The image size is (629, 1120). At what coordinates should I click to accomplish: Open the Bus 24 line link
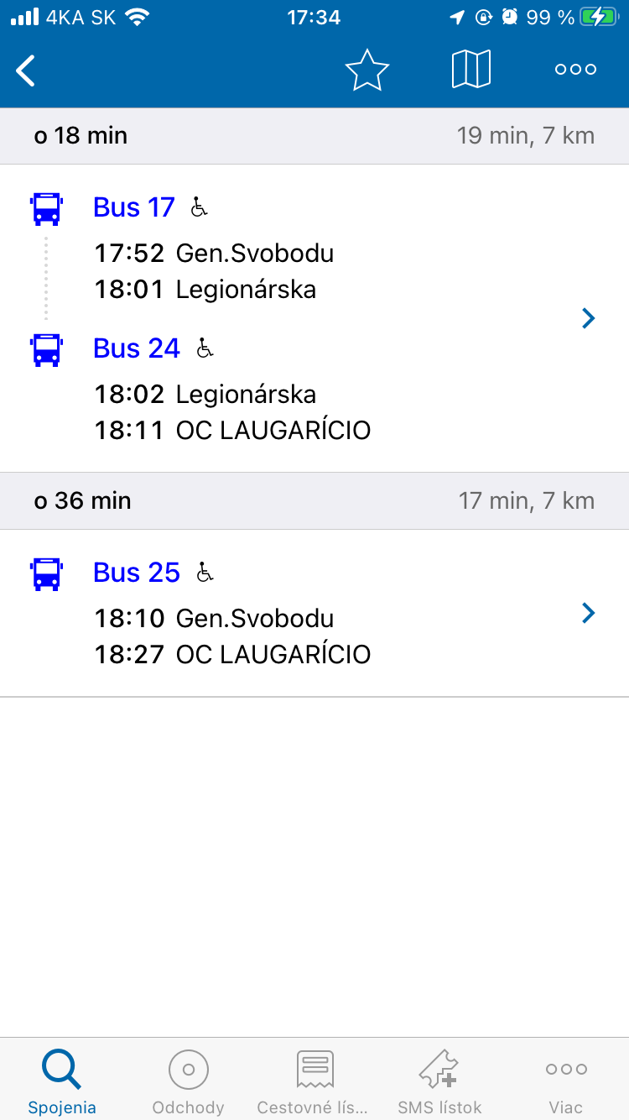point(137,348)
